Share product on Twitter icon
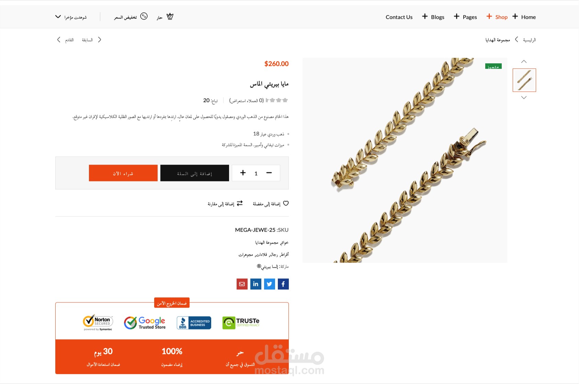Viewport: 579px width, 384px height. click(x=269, y=284)
